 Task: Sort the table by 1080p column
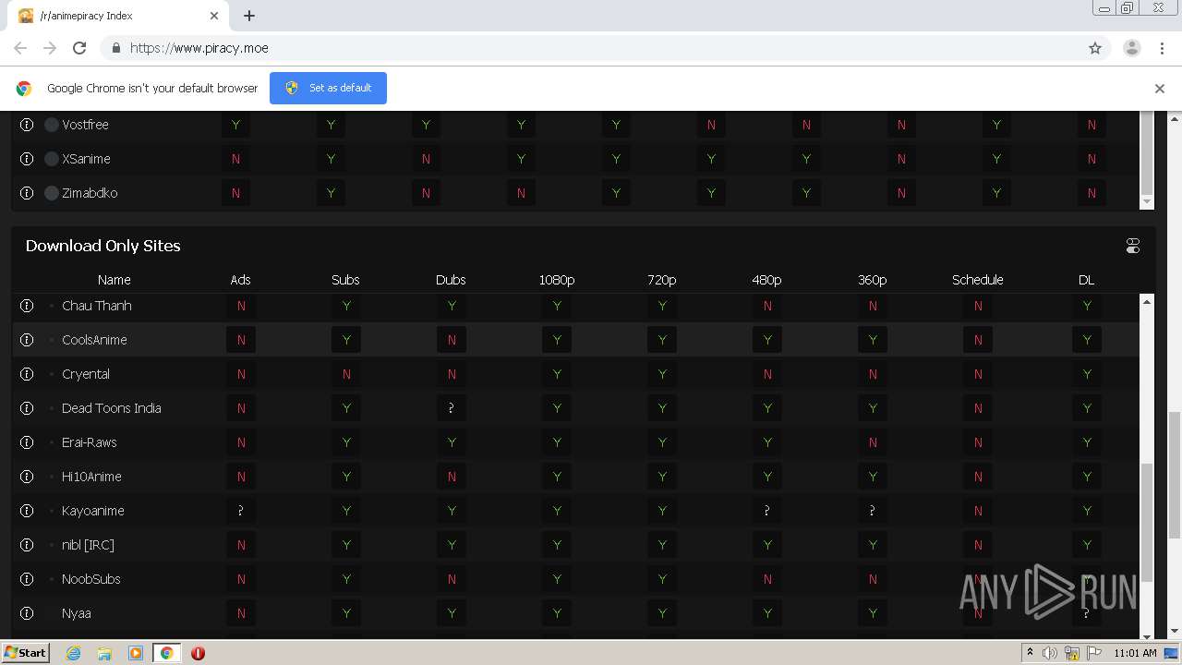557,280
